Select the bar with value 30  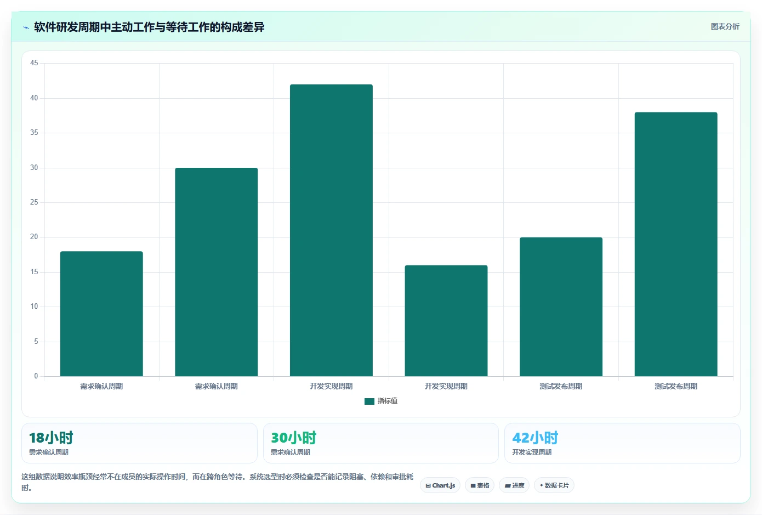[x=217, y=272]
